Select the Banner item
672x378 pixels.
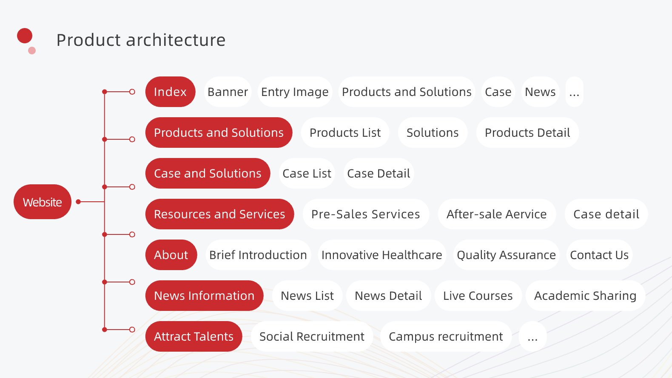pyautogui.click(x=228, y=92)
